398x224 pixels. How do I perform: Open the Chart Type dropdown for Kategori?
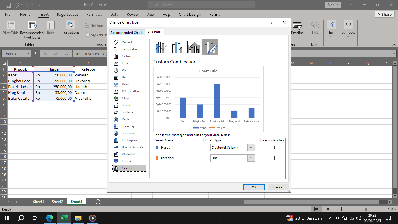[251, 158]
